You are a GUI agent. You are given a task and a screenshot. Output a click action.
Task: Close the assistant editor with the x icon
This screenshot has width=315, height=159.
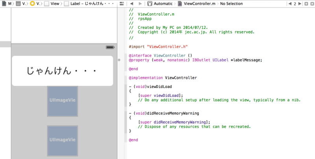pos(312,4)
